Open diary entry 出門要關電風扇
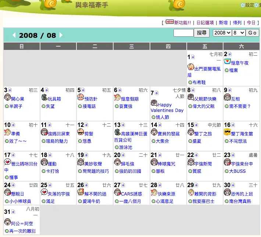This screenshot has height=237, width=261. [204, 72]
